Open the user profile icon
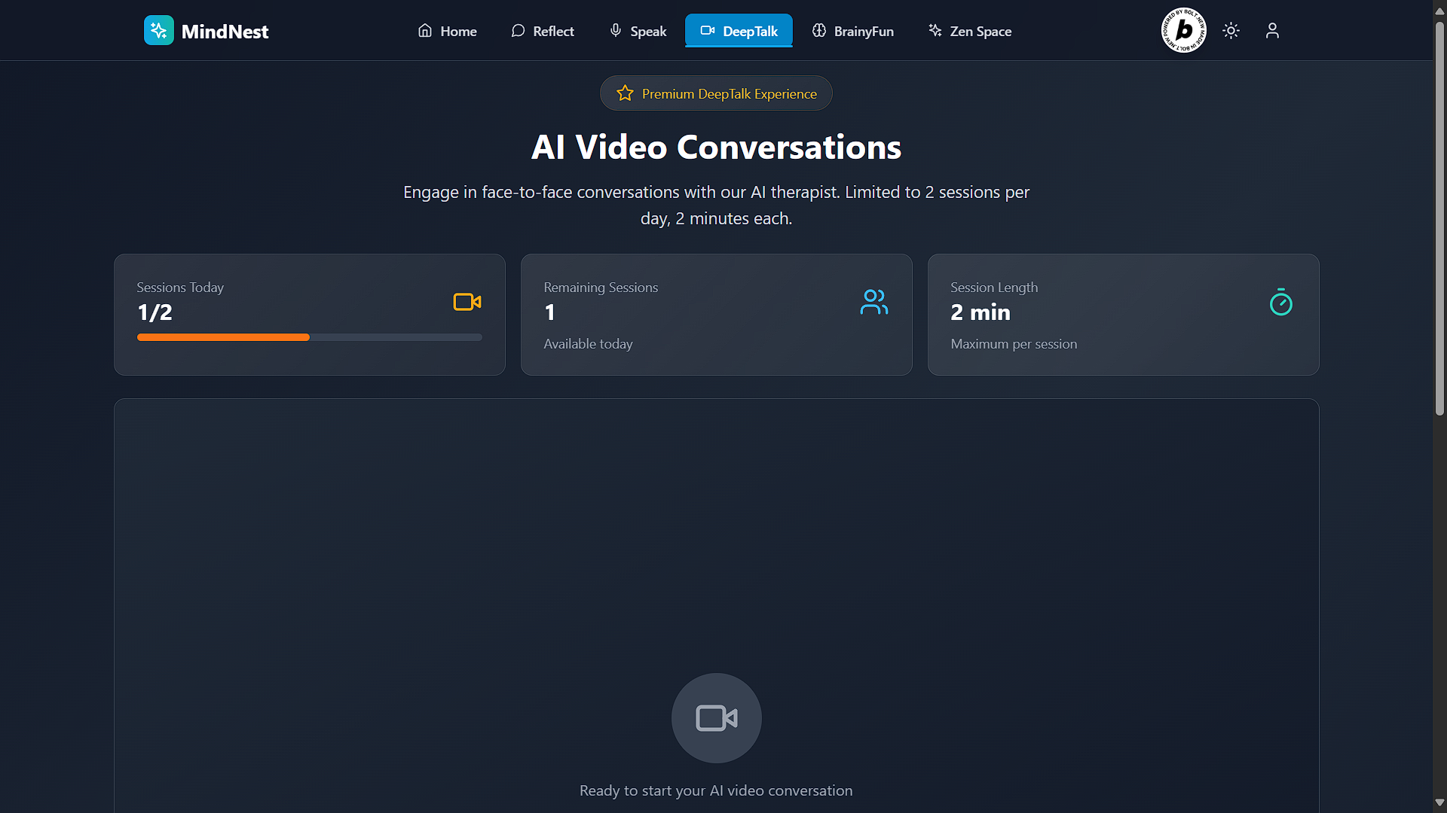 [x=1272, y=31]
